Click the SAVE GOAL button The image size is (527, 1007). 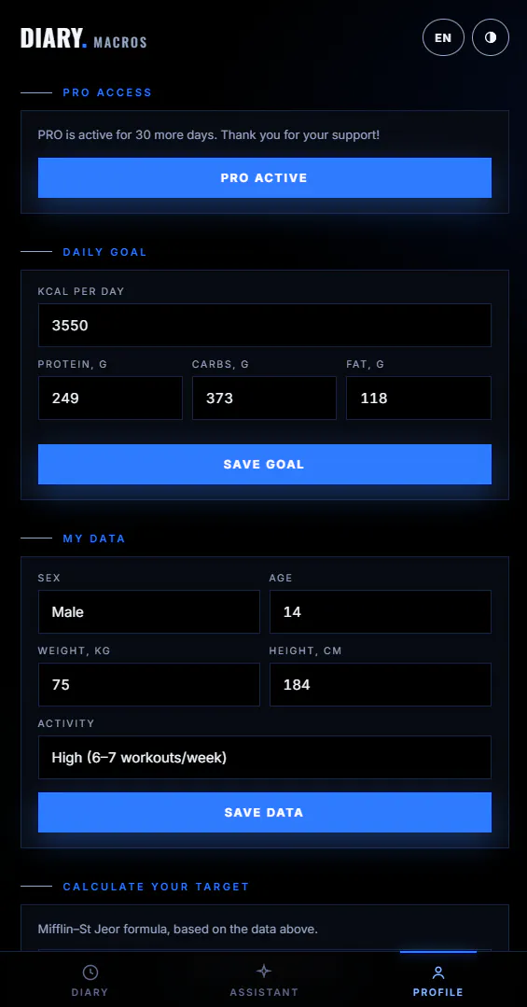click(x=265, y=464)
